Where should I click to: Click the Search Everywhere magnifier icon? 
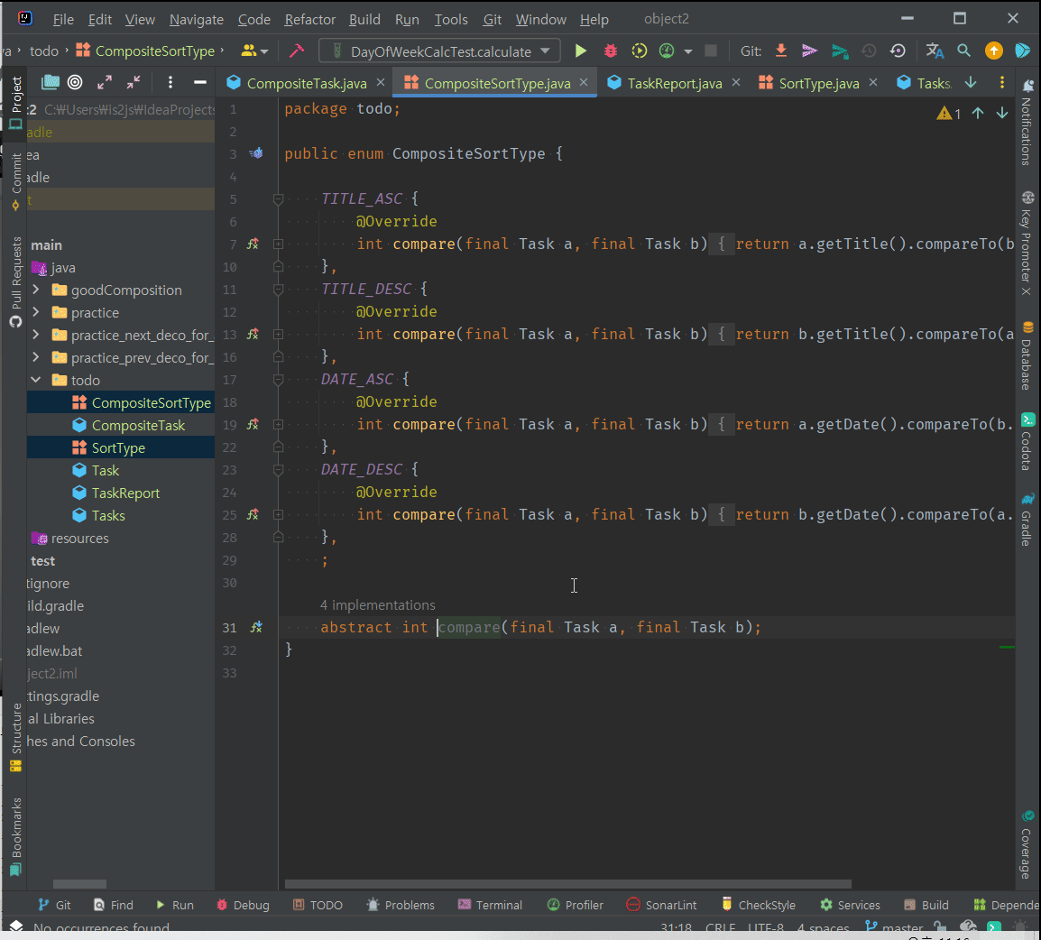point(963,51)
